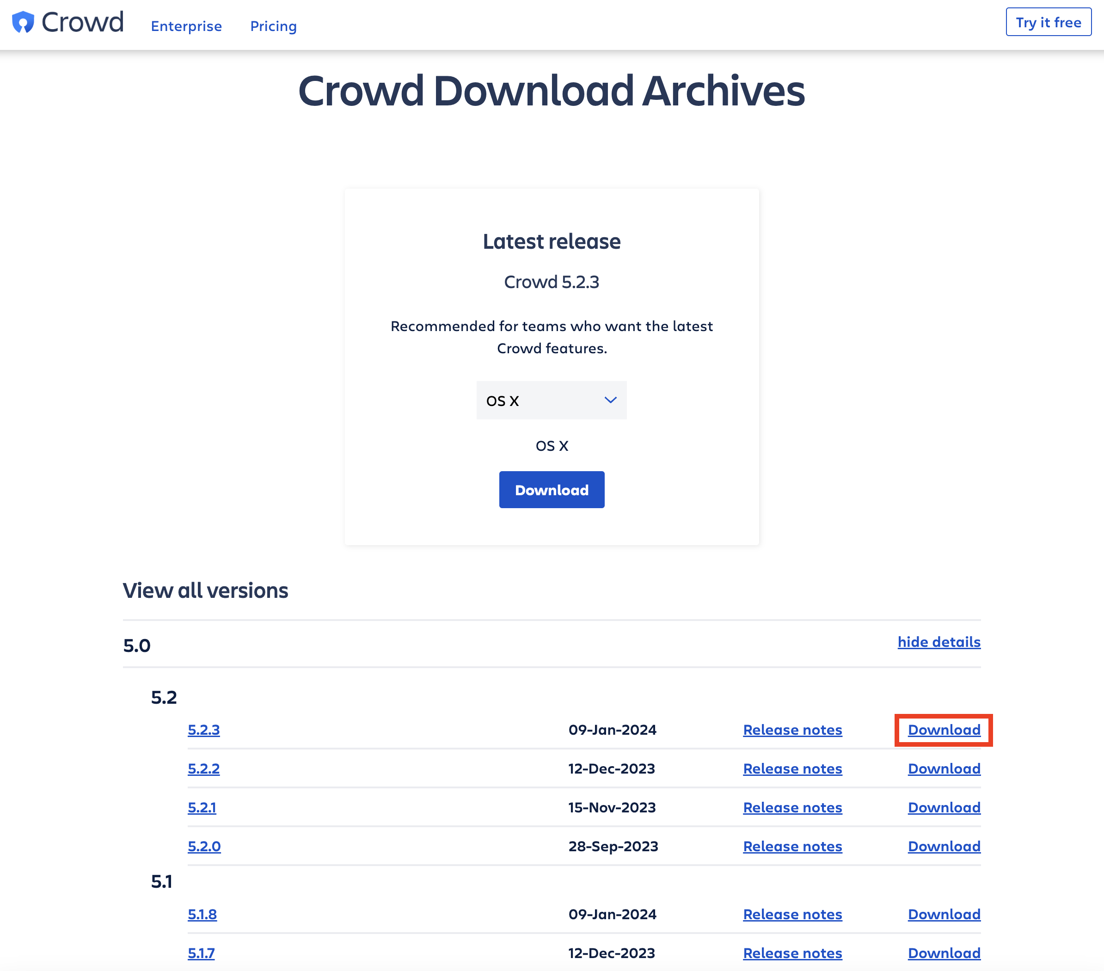Collapse 5.0 section with hide details
1104x971 pixels.
(939, 642)
